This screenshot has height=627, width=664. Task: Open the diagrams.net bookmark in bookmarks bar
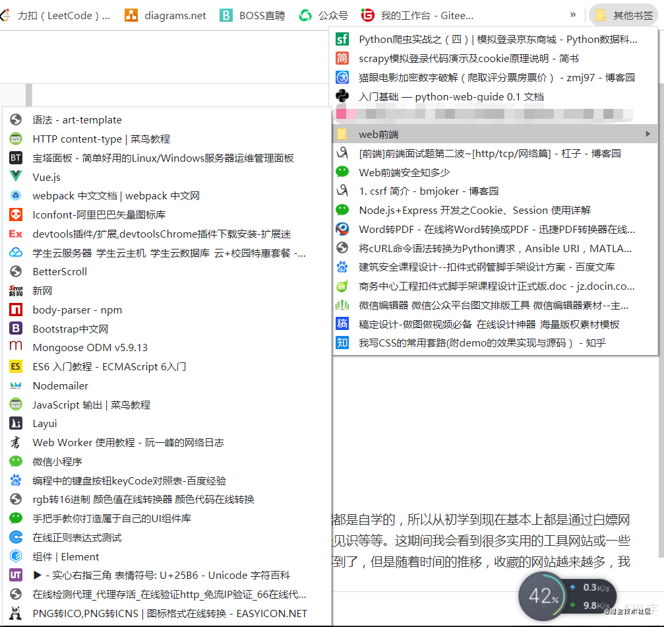165,16
